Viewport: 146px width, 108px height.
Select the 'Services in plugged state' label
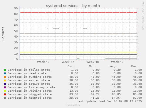[30, 94]
